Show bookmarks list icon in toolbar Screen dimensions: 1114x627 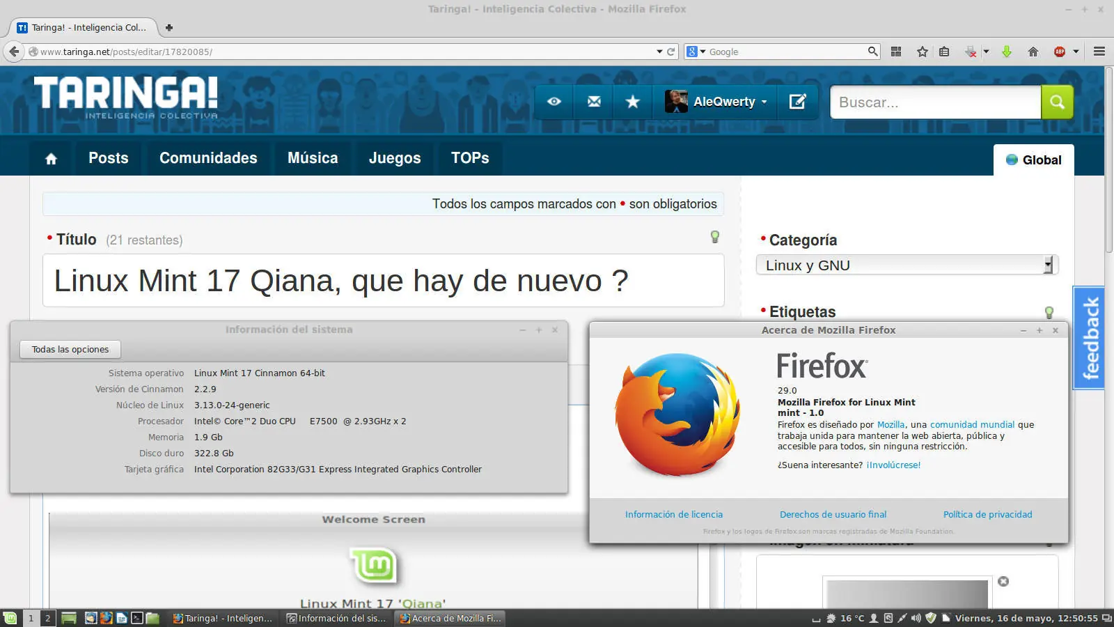pos(944,52)
